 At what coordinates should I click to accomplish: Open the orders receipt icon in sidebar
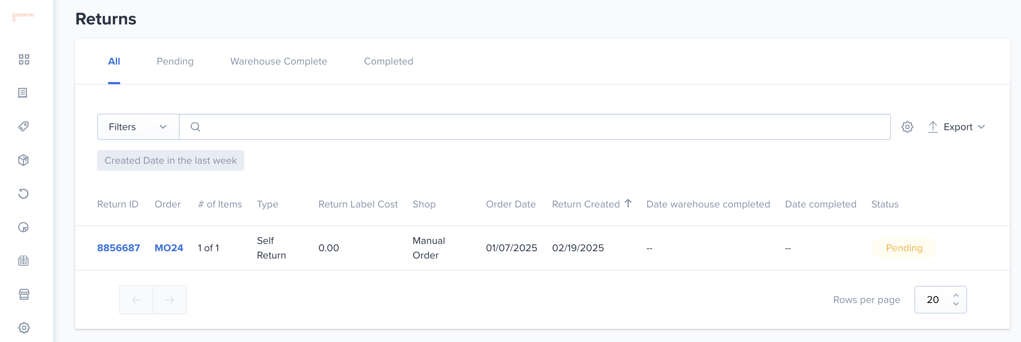click(x=23, y=93)
